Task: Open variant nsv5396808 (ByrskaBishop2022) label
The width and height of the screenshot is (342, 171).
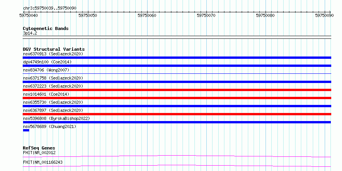Action: point(56,118)
